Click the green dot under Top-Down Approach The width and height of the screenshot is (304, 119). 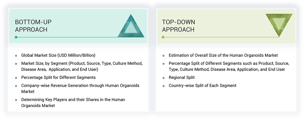pos(163,37)
